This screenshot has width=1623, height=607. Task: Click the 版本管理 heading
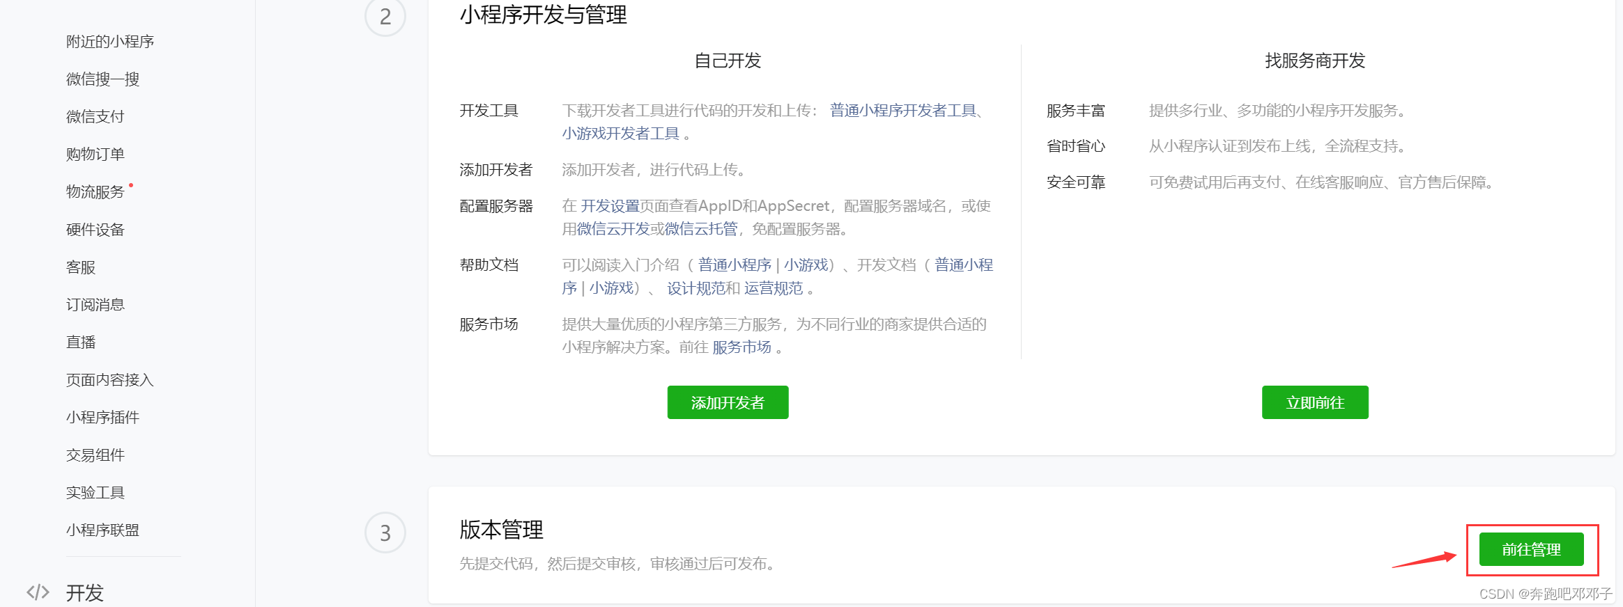501,530
